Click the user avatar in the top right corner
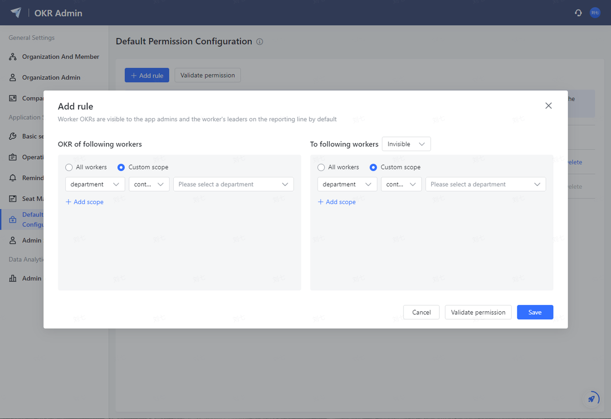The image size is (611, 419). click(x=595, y=13)
